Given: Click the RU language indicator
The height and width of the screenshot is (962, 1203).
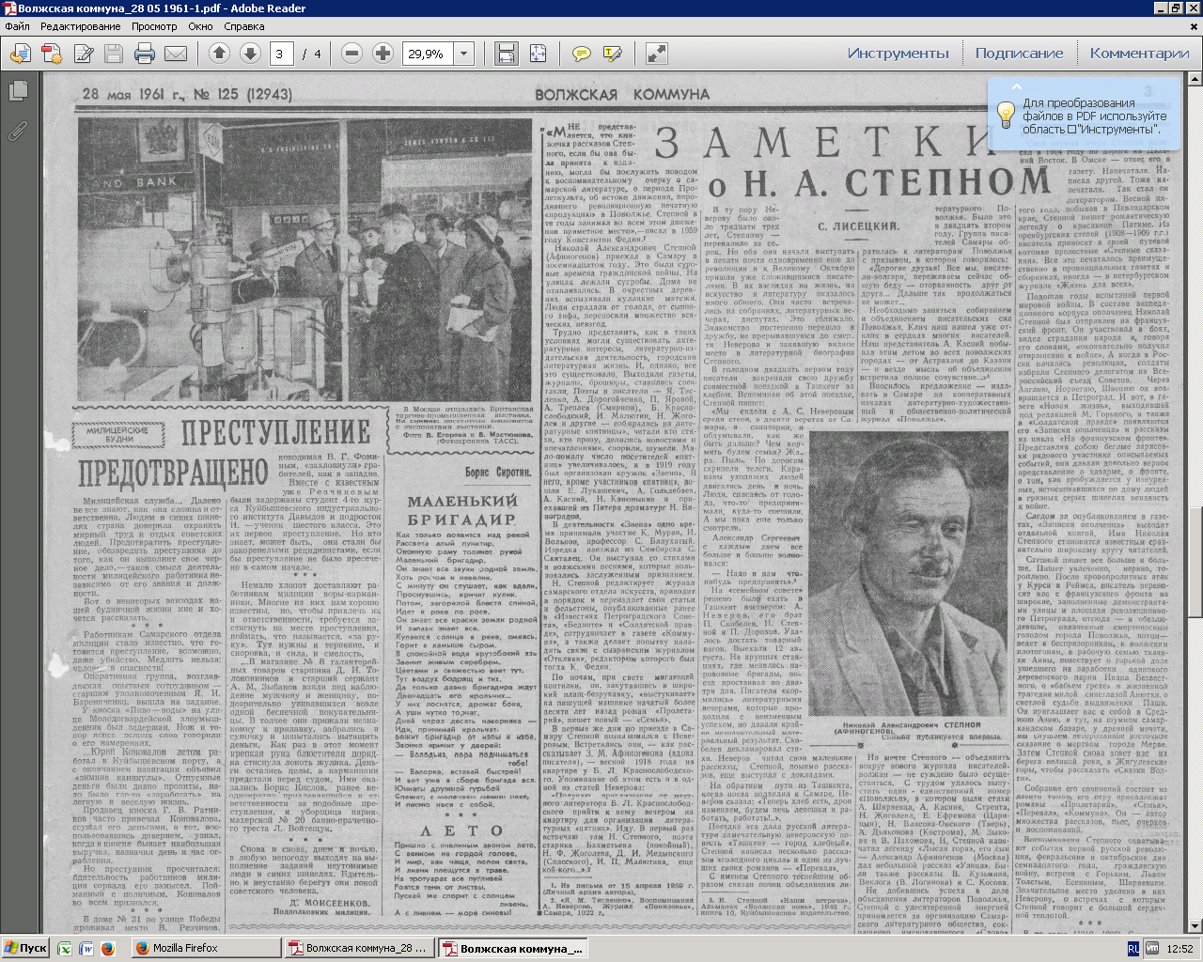Looking at the screenshot, I should coord(1133,950).
